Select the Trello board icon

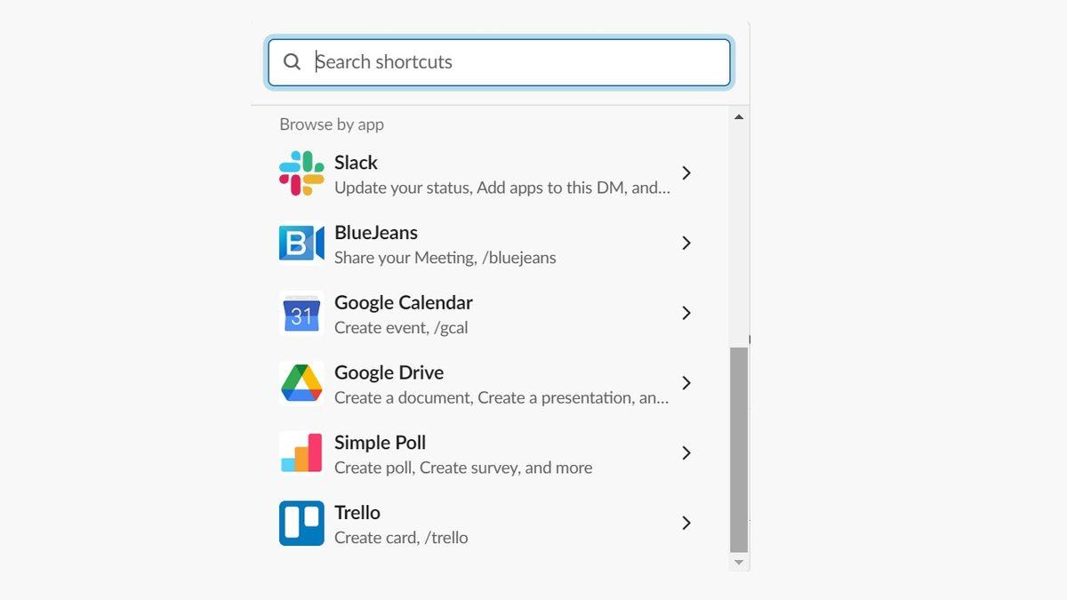tap(301, 524)
